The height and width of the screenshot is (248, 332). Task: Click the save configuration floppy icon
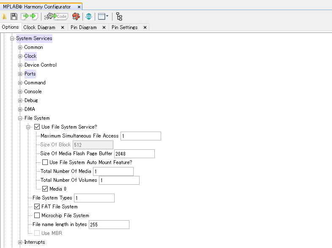coord(14,16)
